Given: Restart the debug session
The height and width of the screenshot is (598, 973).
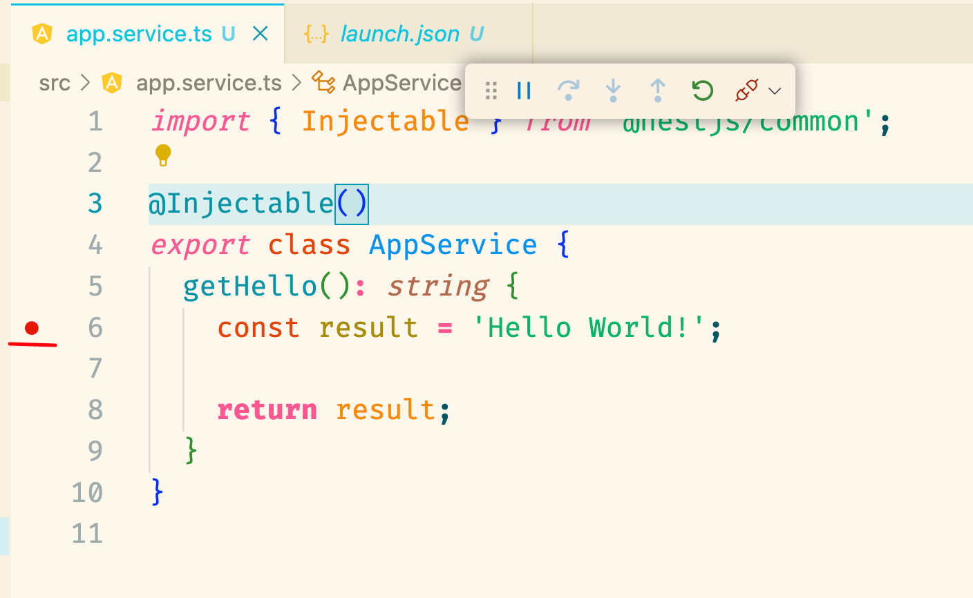Looking at the screenshot, I should (x=703, y=90).
